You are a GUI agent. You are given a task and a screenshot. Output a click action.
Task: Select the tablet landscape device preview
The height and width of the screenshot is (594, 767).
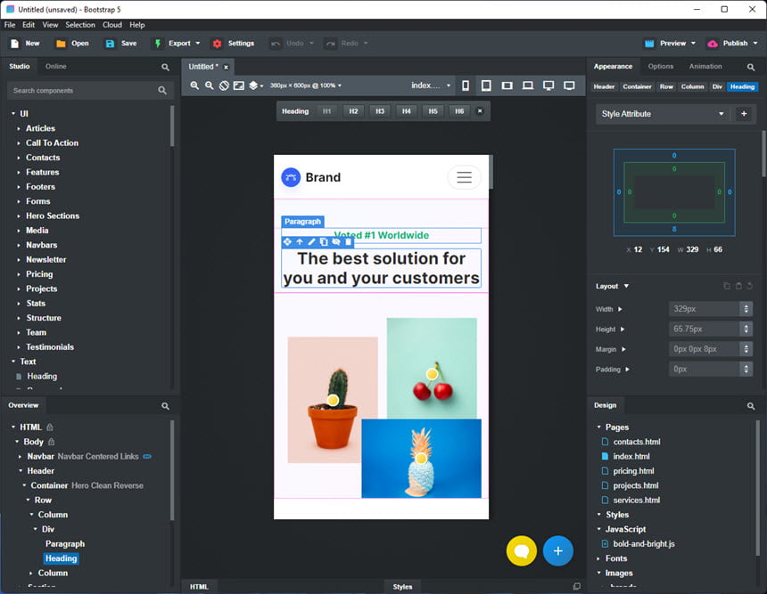point(507,86)
